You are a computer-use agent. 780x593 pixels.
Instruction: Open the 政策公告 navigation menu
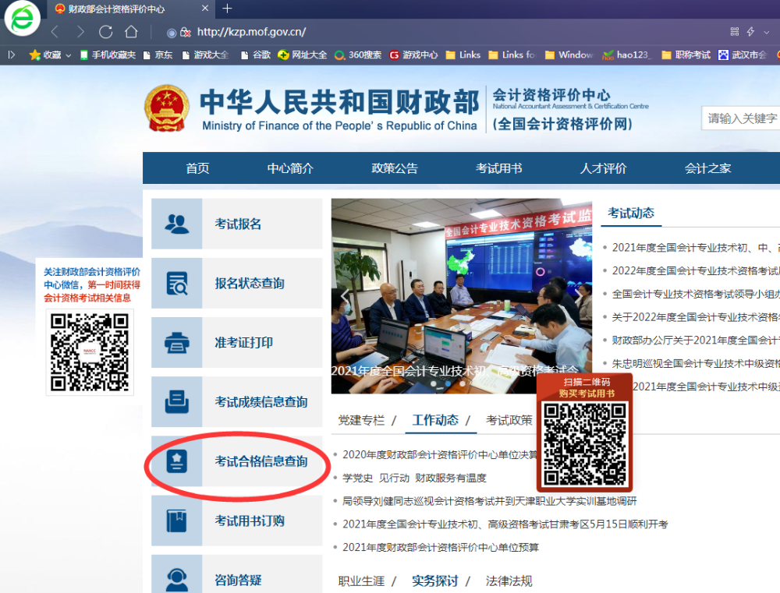[x=394, y=168]
